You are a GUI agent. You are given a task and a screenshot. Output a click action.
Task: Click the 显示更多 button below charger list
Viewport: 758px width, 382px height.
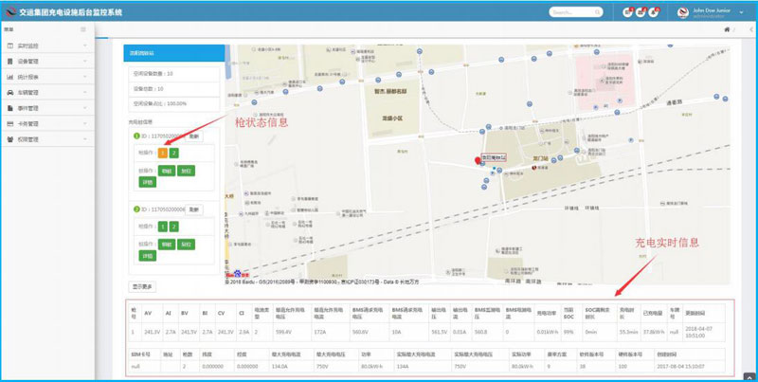pyautogui.click(x=142, y=286)
